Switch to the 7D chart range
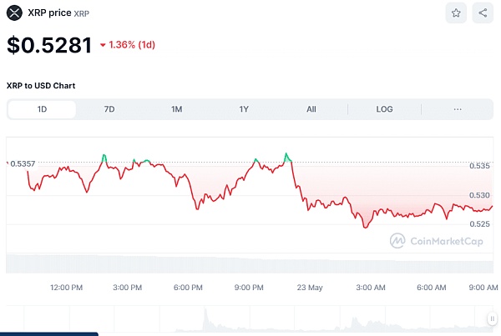The width and height of the screenshot is (501, 336). click(109, 109)
